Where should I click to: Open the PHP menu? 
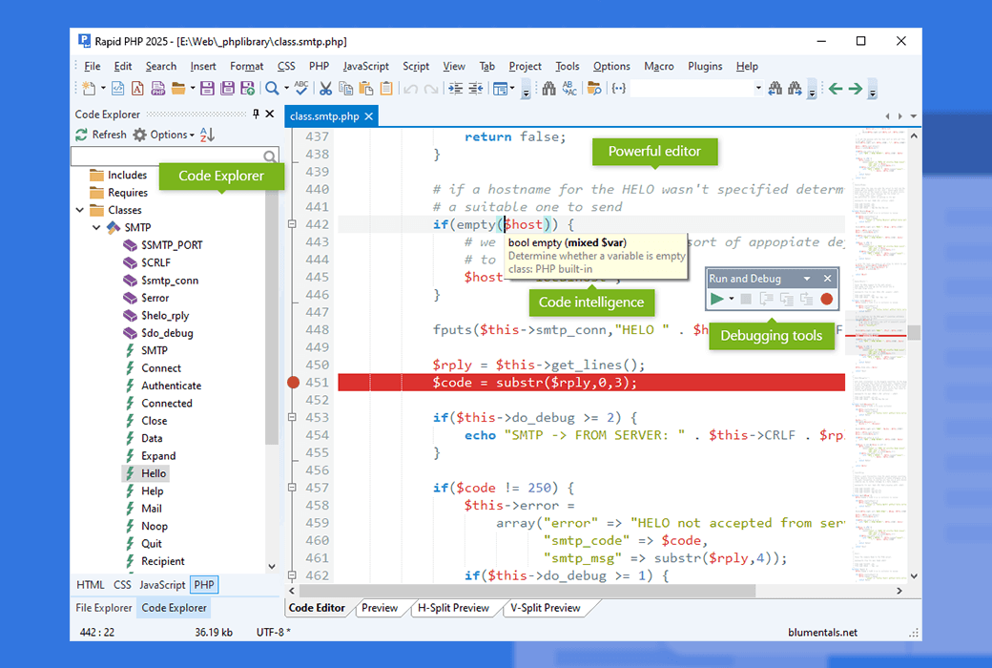pos(319,66)
